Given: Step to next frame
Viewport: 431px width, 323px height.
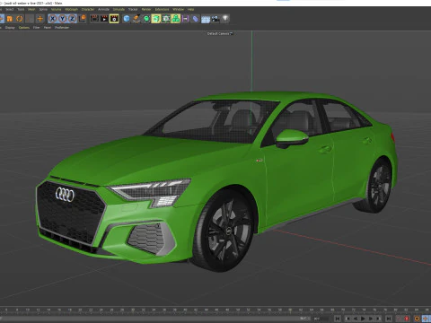Looking at the screenshot, I should coord(371,319).
